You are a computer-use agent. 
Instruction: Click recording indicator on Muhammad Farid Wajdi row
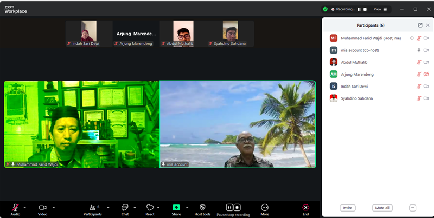click(412, 38)
